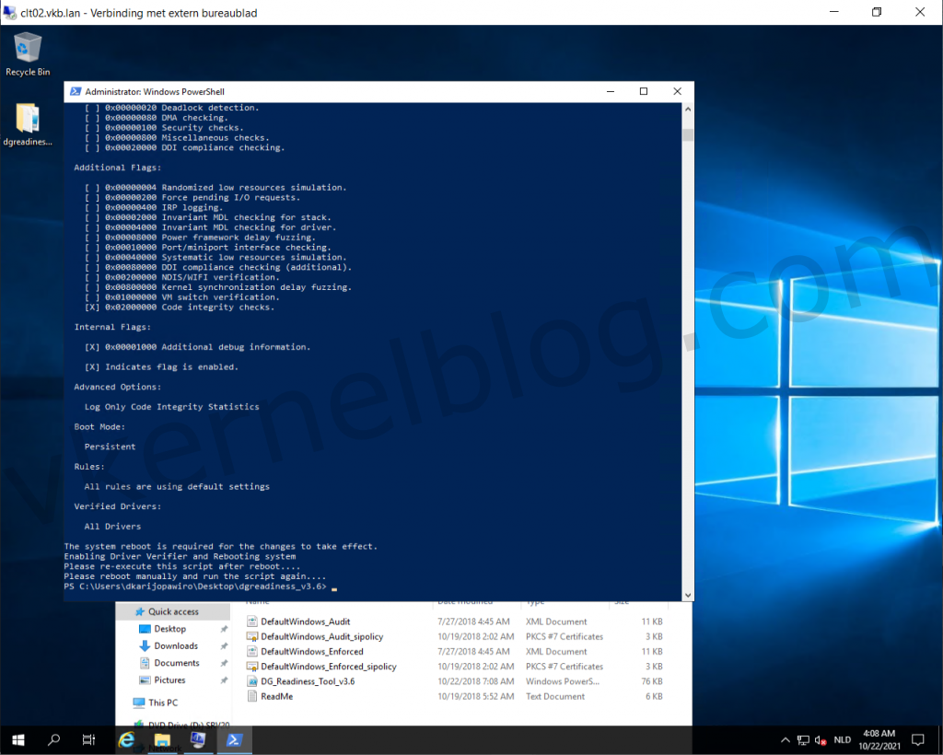Screen dimensions: 943x755
Task: Open Task View on the taskbar
Action: [87, 739]
